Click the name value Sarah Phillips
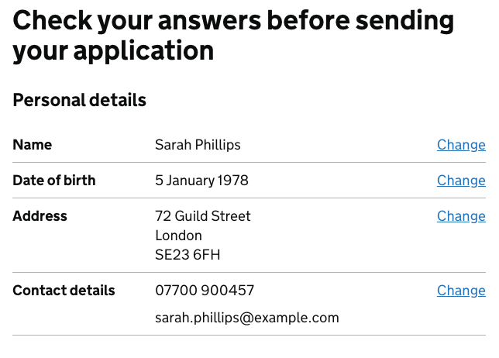The image size is (499, 358). [x=198, y=145]
